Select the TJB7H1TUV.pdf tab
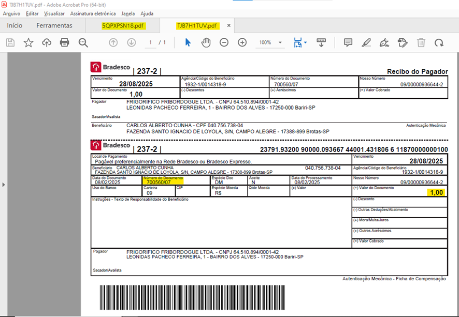This screenshot has width=459, height=317. click(x=197, y=25)
